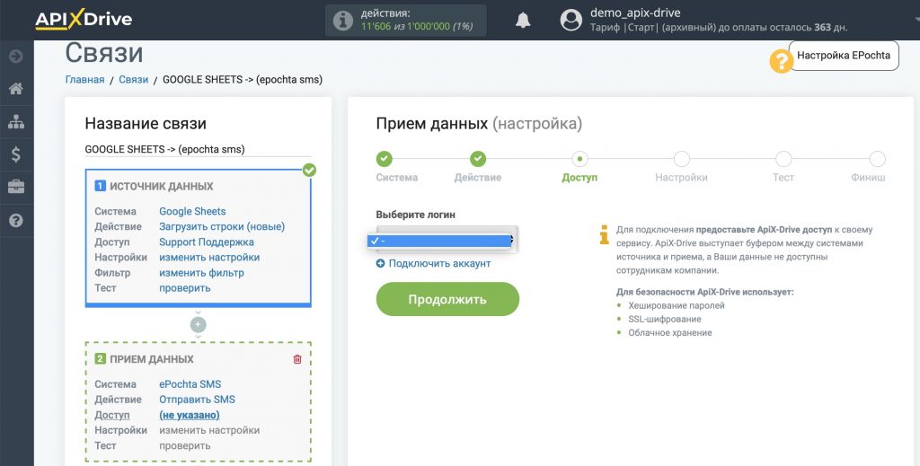
Task: Open the ePochta SMS system link
Action: 190,384
